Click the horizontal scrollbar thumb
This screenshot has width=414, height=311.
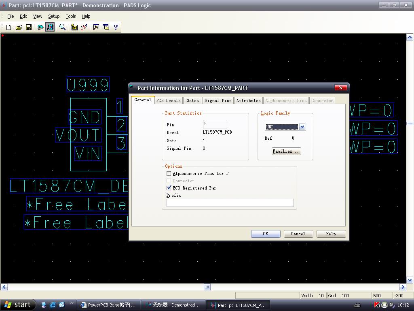click(207, 287)
